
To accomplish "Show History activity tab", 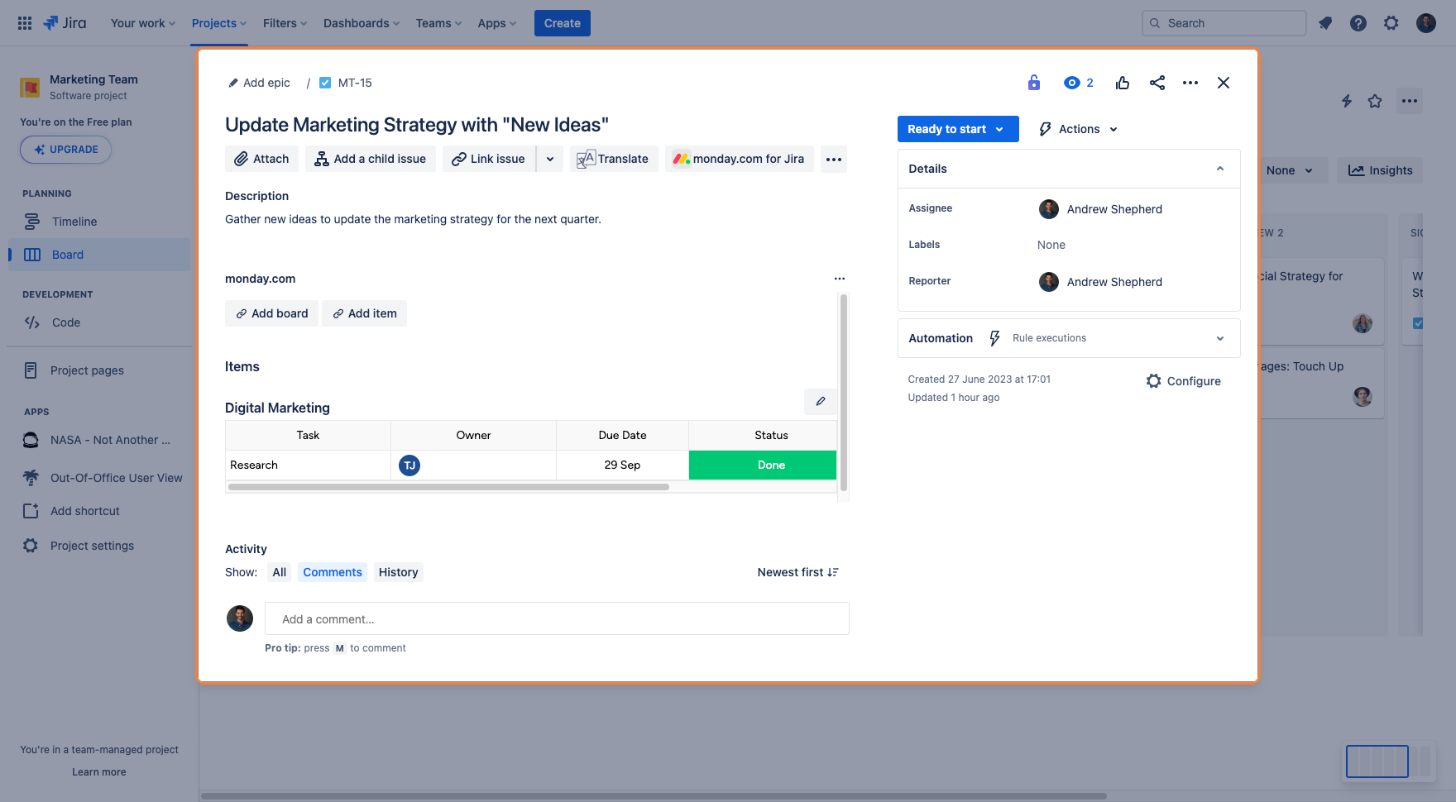I will click(x=398, y=572).
